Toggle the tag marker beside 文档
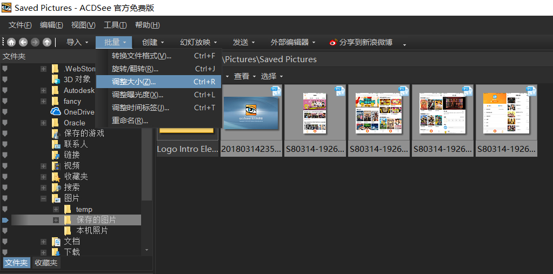553x274 pixels. (x=5, y=242)
